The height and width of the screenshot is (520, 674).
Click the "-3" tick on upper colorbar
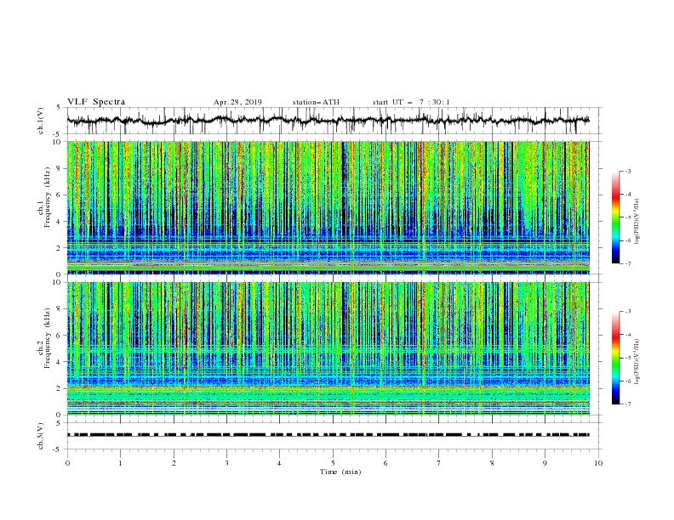(x=627, y=171)
